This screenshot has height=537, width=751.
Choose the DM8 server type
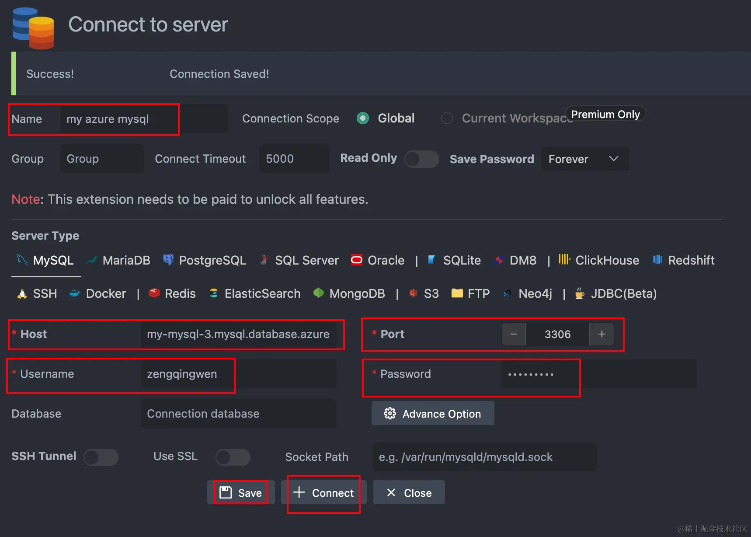[515, 260]
